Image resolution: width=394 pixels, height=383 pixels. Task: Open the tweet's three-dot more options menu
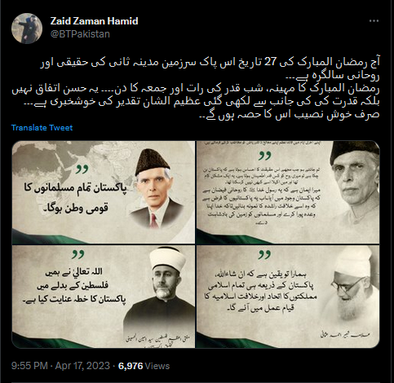(x=374, y=21)
